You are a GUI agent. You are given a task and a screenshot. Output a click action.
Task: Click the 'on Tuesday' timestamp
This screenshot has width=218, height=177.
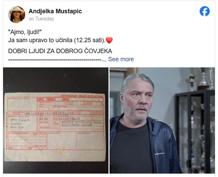41,19
